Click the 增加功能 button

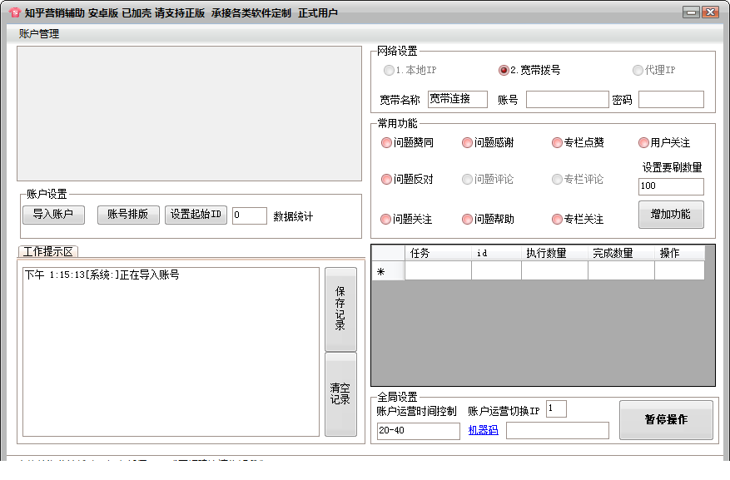pos(671,215)
